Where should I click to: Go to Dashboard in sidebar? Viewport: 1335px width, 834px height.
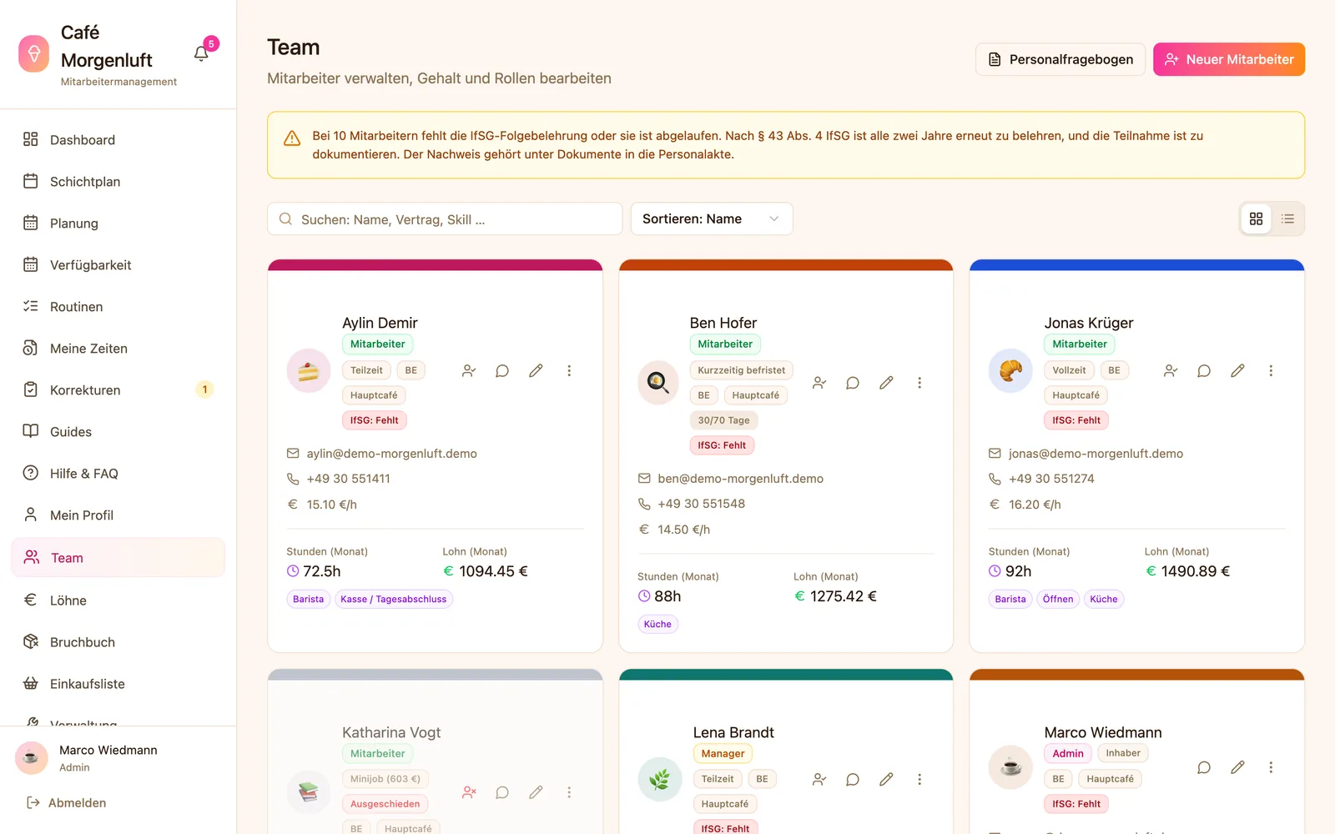pyautogui.click(x=118, y=140)
